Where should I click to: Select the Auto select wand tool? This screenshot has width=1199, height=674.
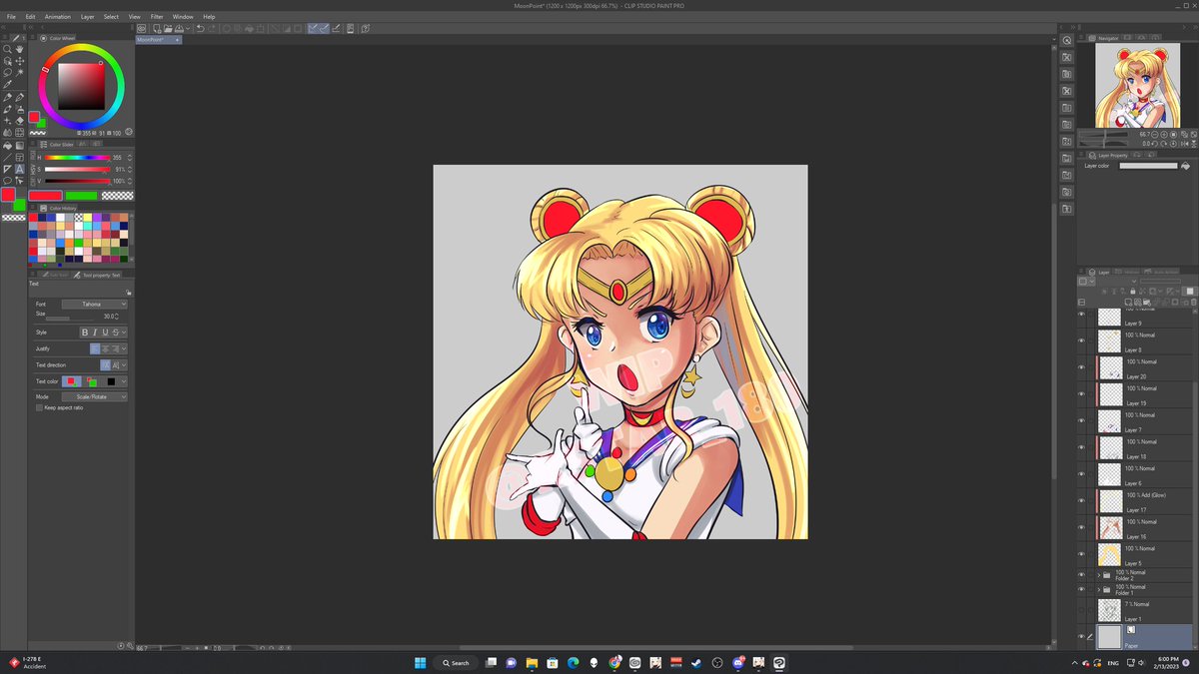click(x=20, y=72)
